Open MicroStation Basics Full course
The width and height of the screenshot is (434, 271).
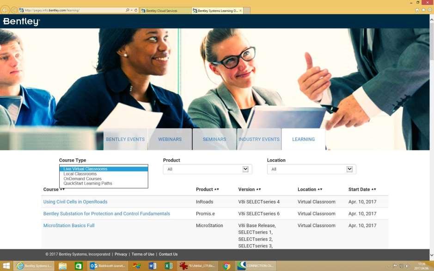pyautogui.click(x=69, y=226)
